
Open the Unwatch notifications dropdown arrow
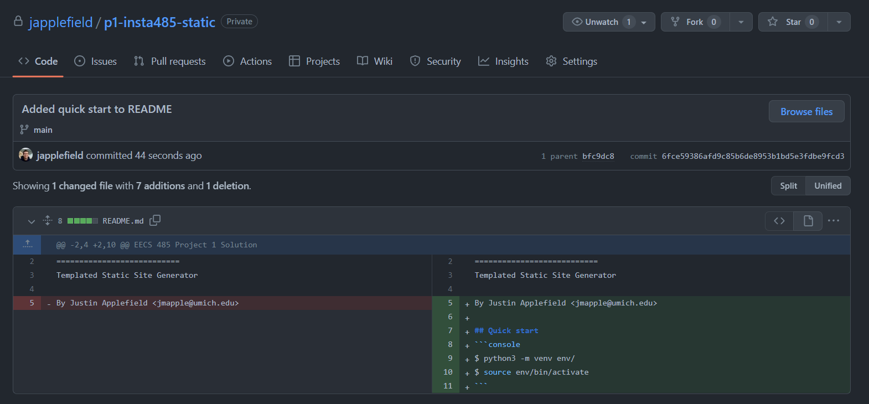click(x=644, y=22)
